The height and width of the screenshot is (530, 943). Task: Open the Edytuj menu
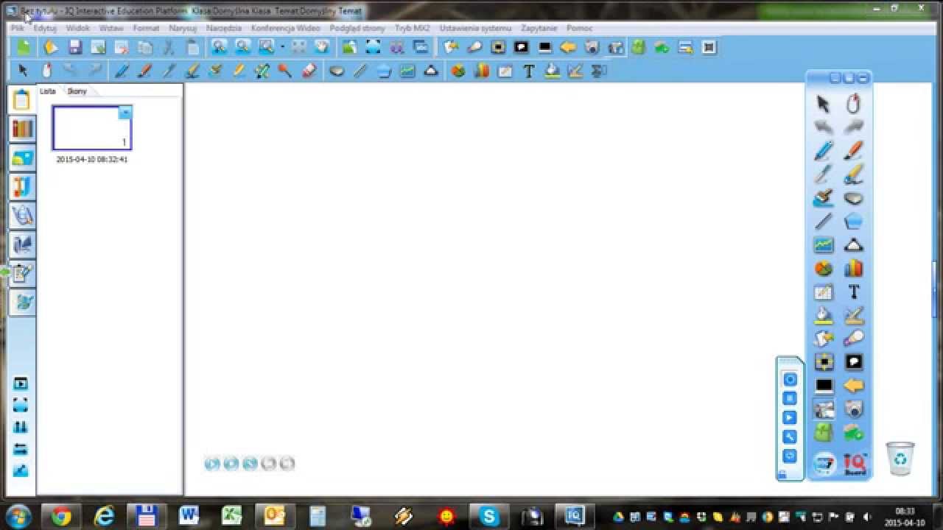click(45, 28)
